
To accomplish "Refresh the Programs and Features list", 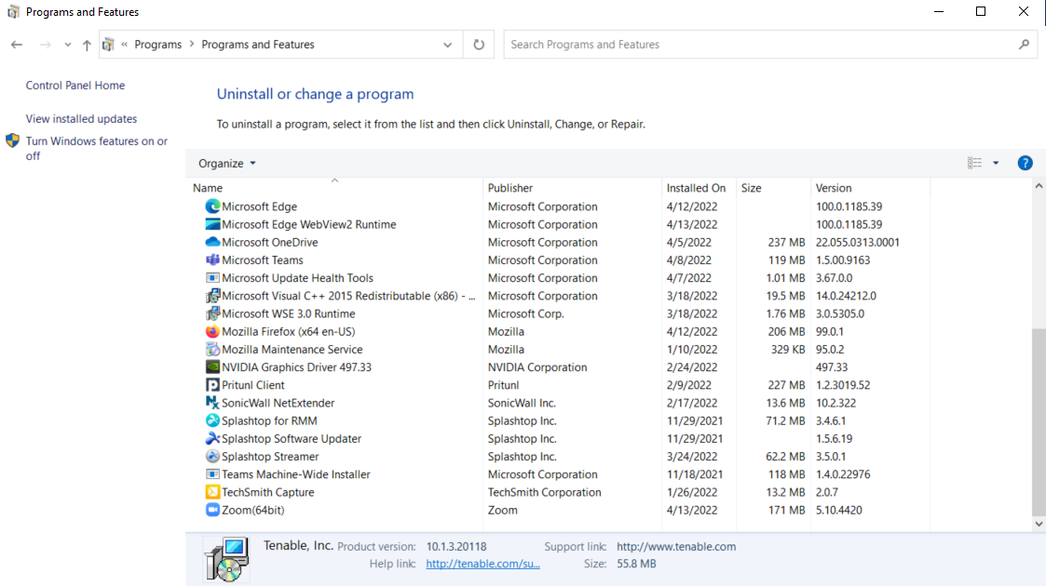I will (x=479, y=45).
